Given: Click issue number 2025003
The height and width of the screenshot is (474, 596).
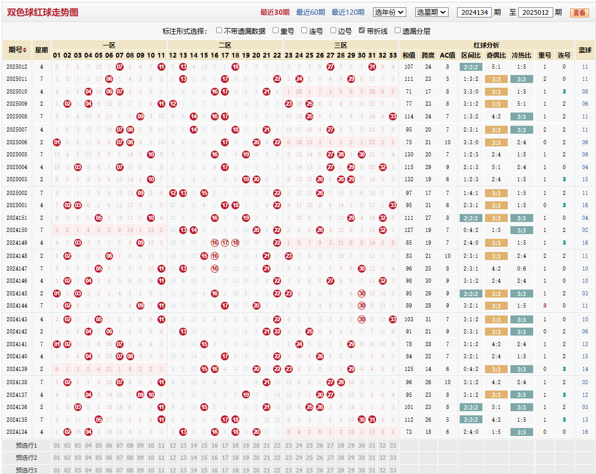Looking at the screenshot, I should pyautogui.click(x=17, y=180).
